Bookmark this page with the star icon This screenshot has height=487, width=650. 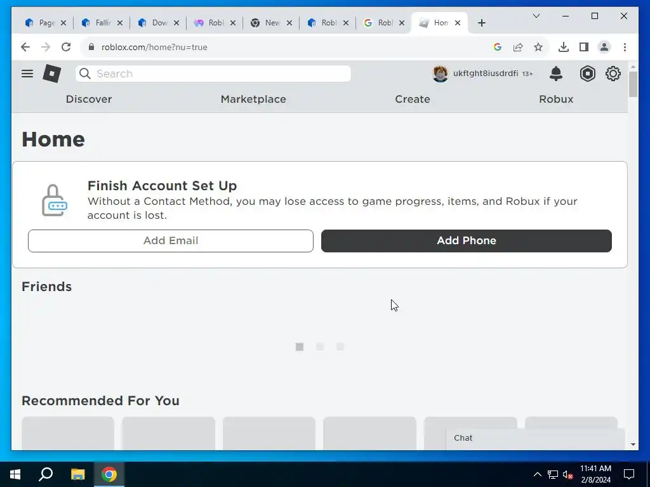coord(538,47)
